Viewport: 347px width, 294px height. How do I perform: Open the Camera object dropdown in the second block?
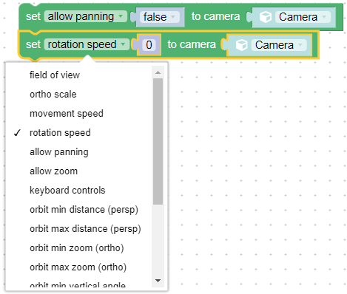click(279, 45)
